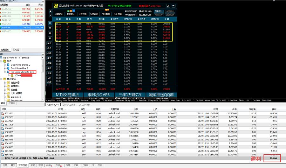Click the MT4交易期货 banner

[x=67, y=95]
